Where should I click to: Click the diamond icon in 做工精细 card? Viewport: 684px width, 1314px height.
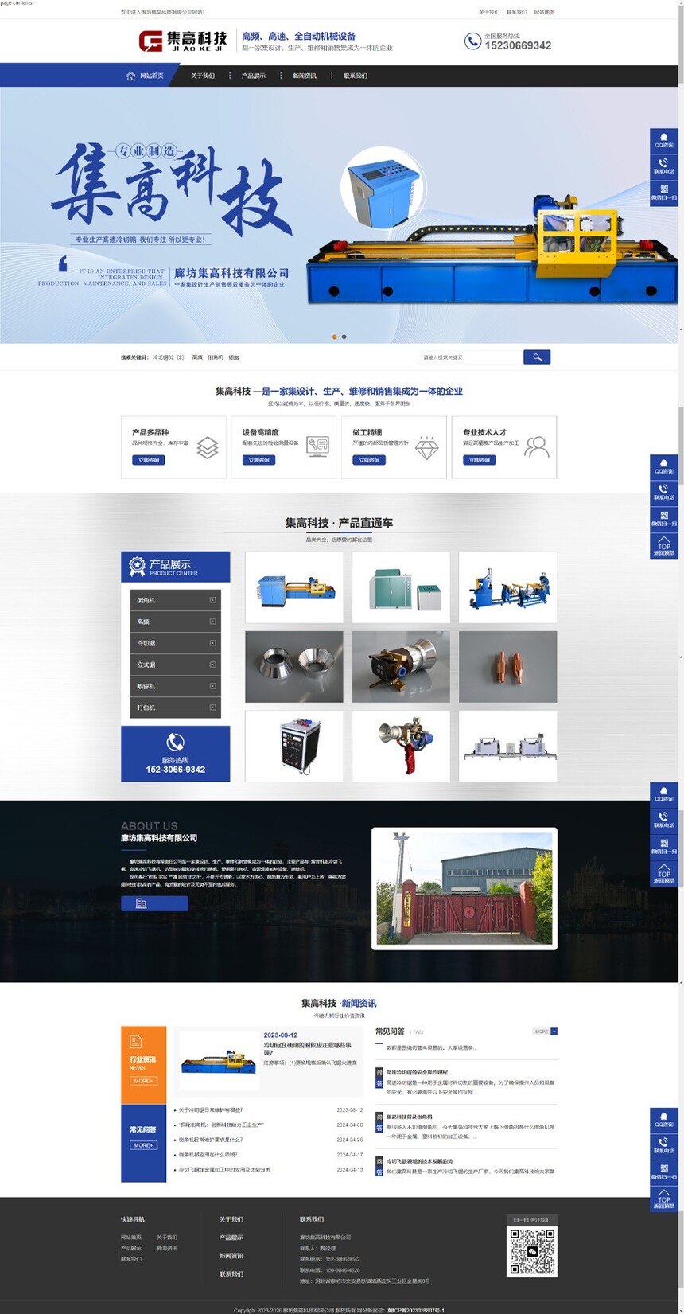pyautogui.click(x=427, y=447)
